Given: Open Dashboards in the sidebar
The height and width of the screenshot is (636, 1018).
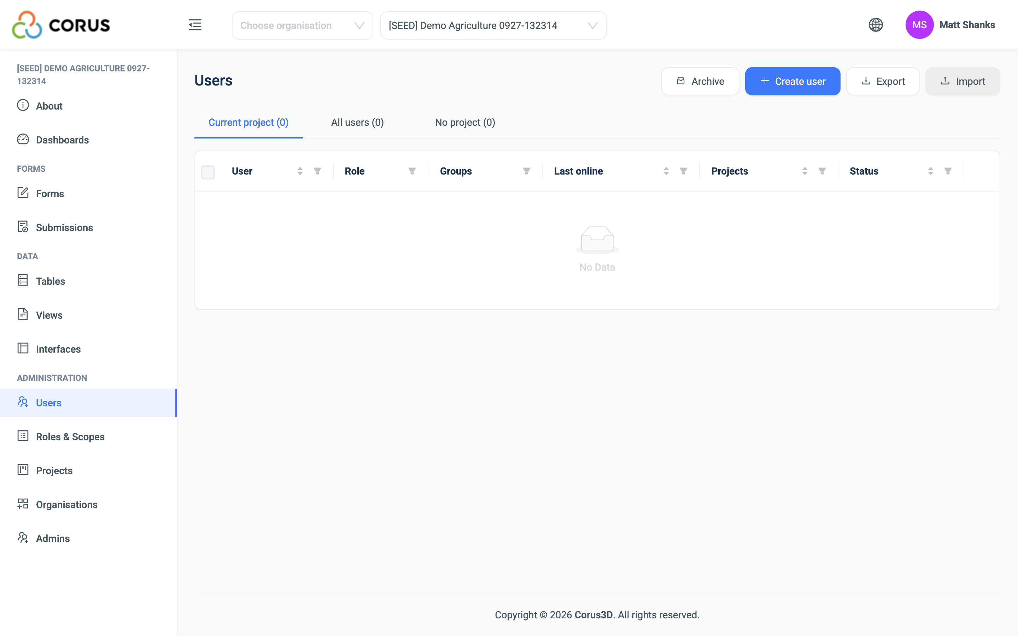Looking at the screenshot, I should [x=88, y=140].
